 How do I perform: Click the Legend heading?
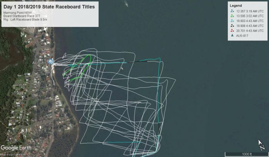236,6
